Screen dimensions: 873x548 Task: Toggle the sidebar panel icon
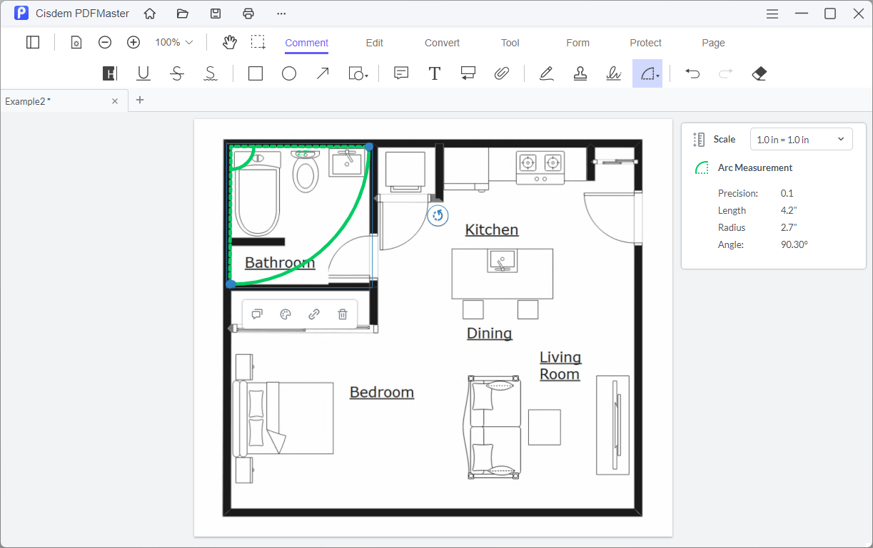pyautogui.click(x=33, y=43)
